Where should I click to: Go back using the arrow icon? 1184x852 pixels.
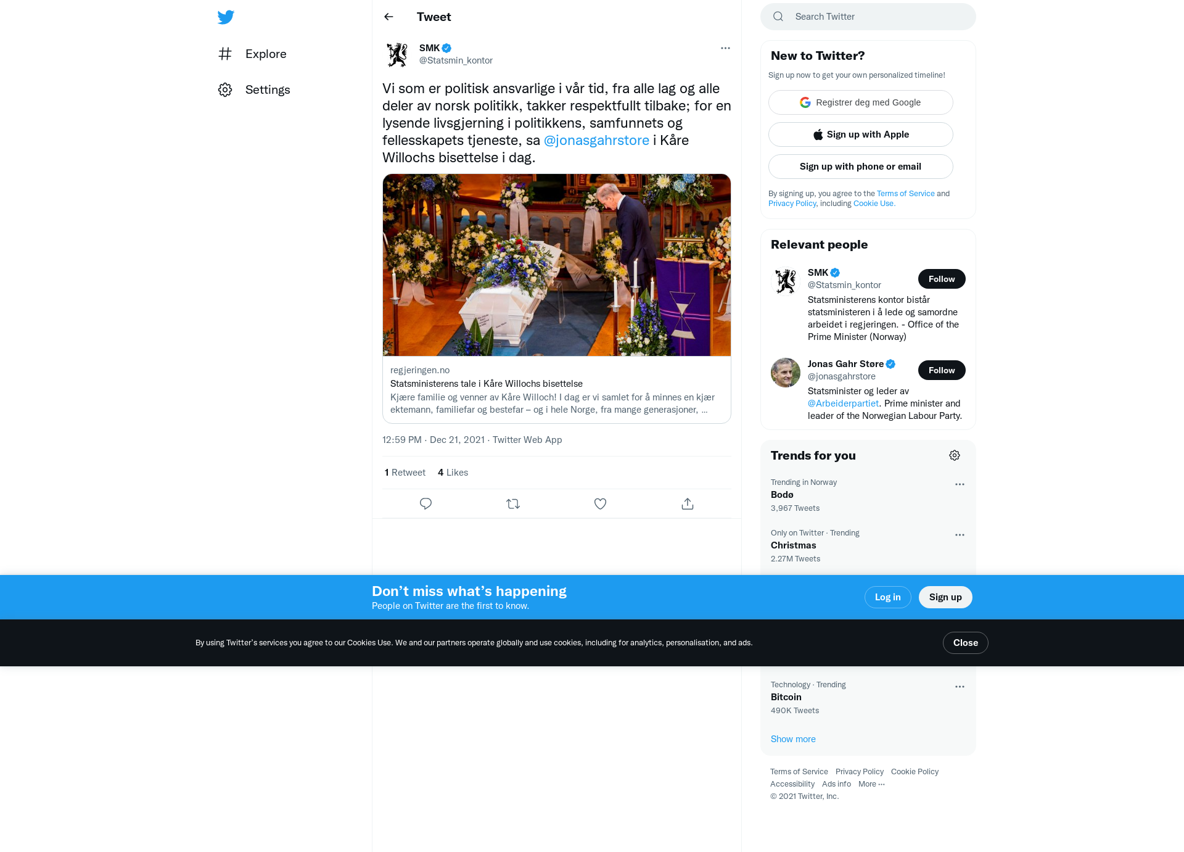click(388, 17)
